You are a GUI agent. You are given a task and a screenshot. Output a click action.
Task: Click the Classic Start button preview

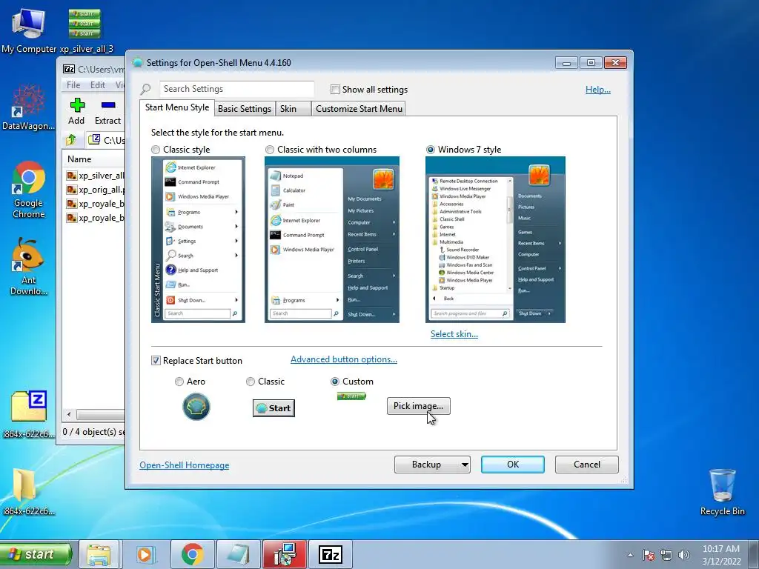(x=274, y=408)
